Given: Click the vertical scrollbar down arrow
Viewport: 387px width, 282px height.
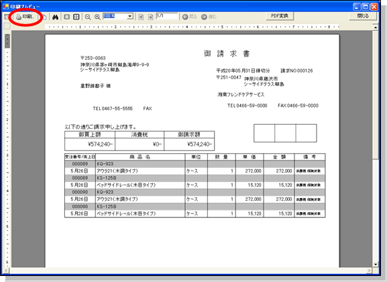Looking at the screenshot, I should coord(376,264).
